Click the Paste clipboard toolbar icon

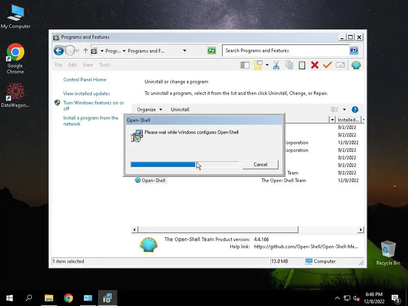coord(302,65)
